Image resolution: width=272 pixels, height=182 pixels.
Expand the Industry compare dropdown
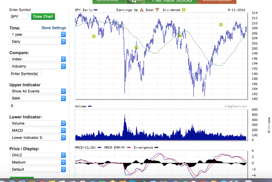[38, 66]
